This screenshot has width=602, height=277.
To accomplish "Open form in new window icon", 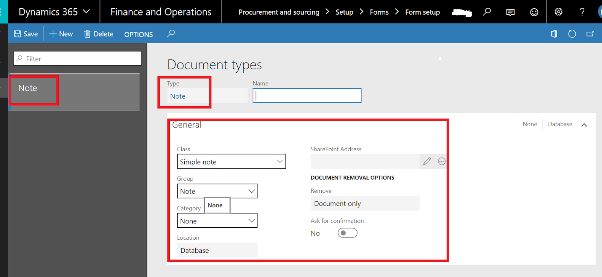I will [x=590, y=34].
